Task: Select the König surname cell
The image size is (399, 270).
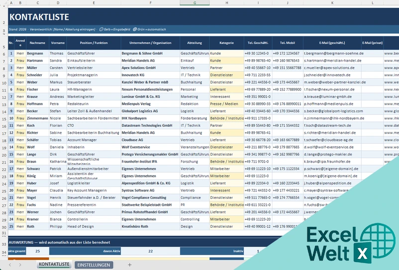Action: click(x=37, y=176)
